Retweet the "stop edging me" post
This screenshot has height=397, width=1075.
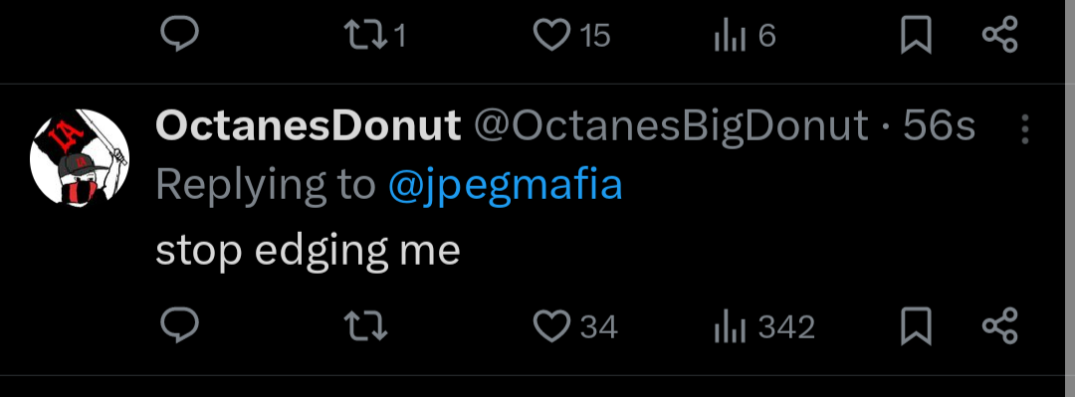tap(365, 325)
